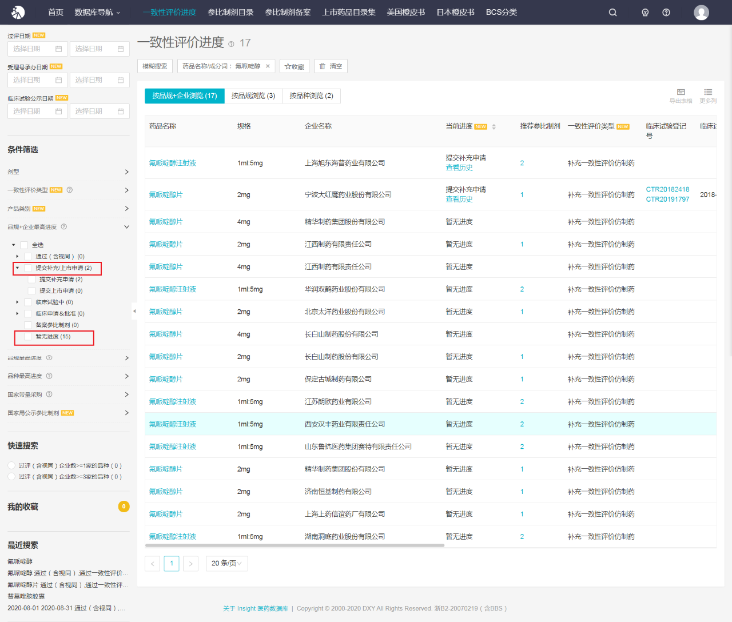Click the export table icon

(681, 92)
